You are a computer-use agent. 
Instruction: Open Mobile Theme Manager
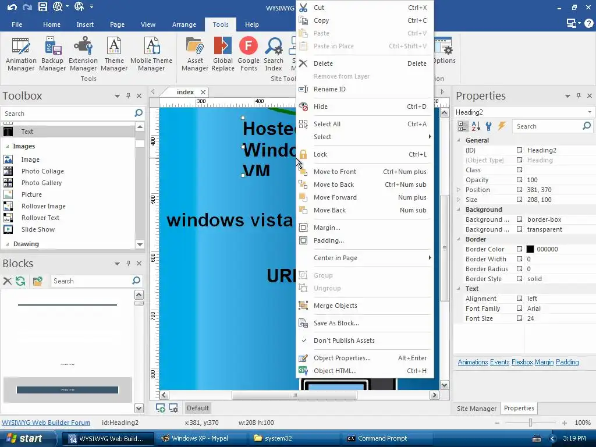[151, 54]
